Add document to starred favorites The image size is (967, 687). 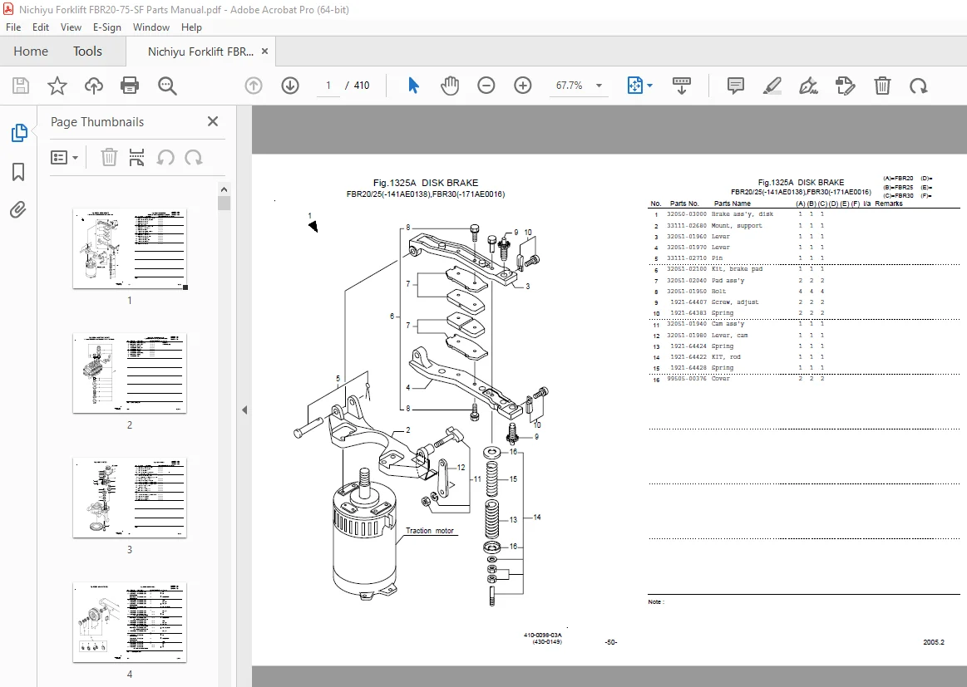(57, 86)
